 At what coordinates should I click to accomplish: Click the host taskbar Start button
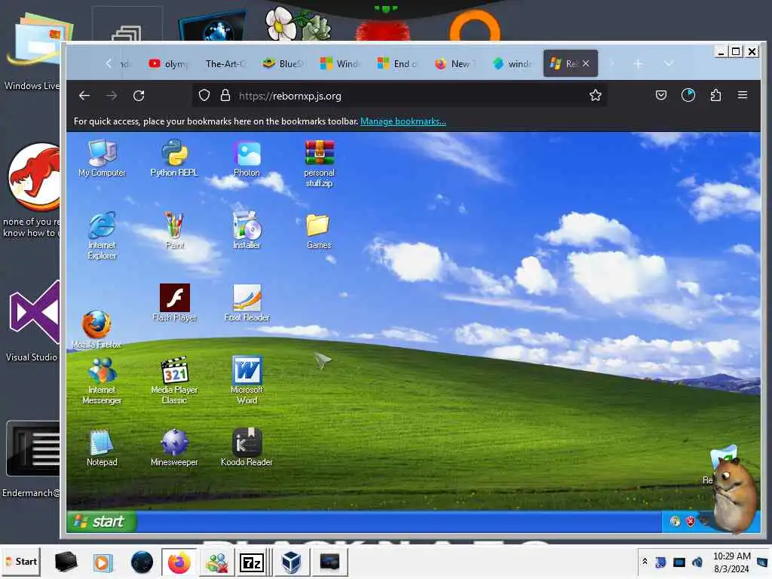click(21, 562)
